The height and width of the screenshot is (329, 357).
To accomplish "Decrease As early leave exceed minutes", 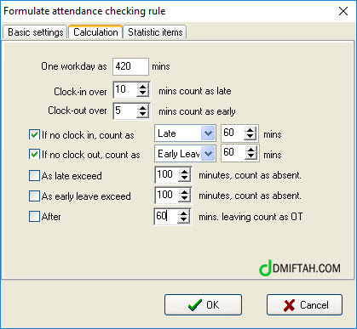I will pos(184,198).
